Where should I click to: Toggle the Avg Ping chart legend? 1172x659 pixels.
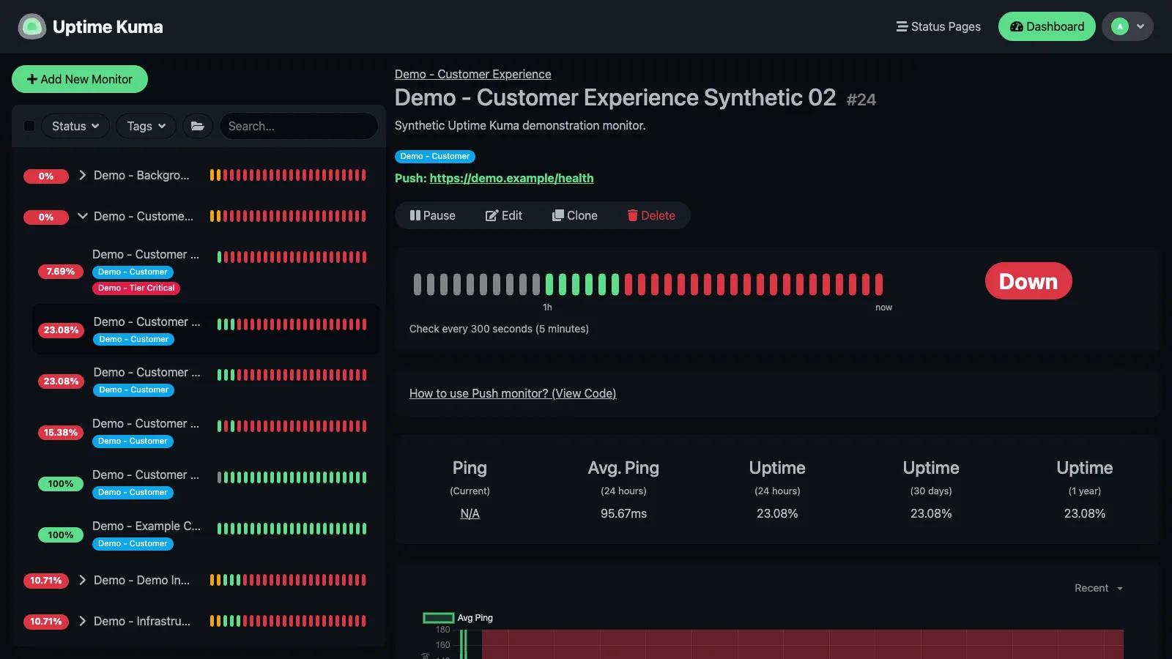pos(459,618)
